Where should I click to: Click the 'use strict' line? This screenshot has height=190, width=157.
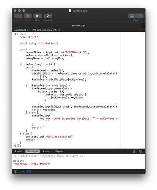[30, 37]
